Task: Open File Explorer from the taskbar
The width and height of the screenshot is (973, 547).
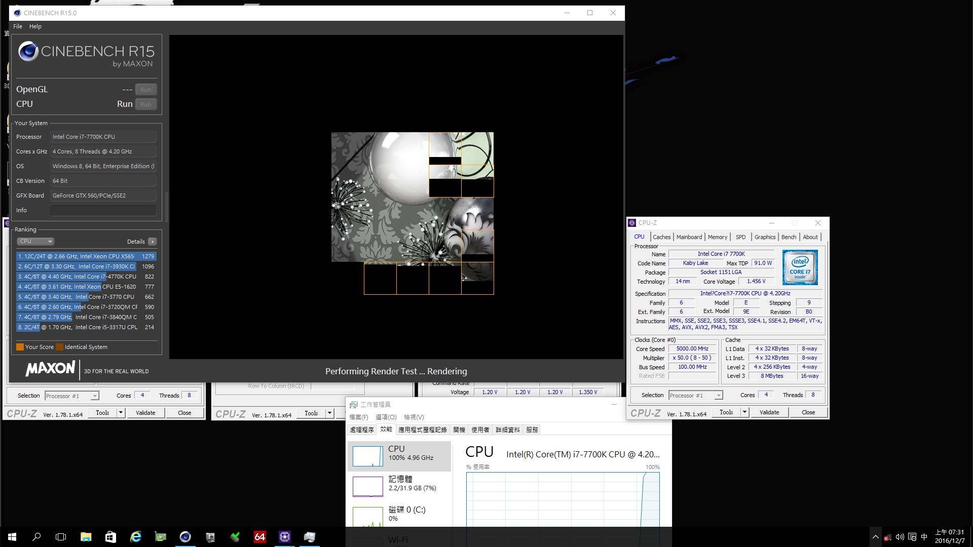Action: [x=86, y=537]
